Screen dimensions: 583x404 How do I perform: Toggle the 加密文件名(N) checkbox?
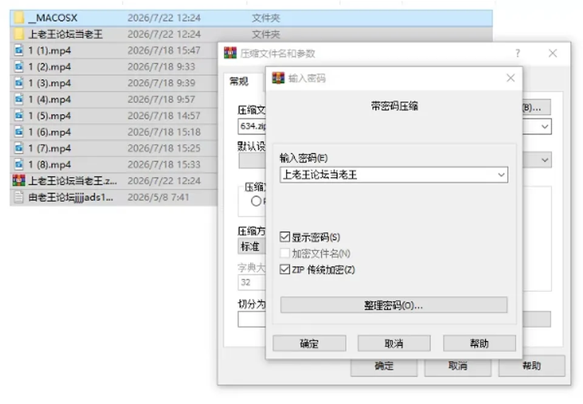pyautogui.click(x=285, y=253)
